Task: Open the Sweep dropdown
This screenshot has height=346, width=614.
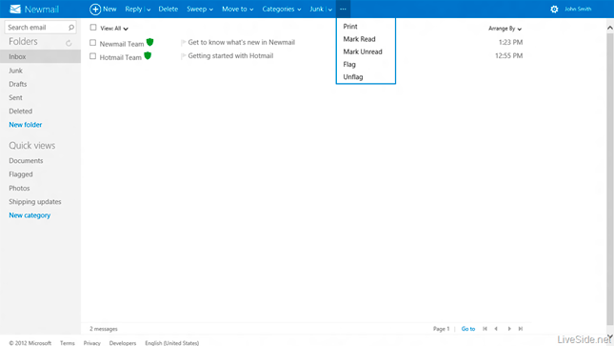Action: point(200,9)
